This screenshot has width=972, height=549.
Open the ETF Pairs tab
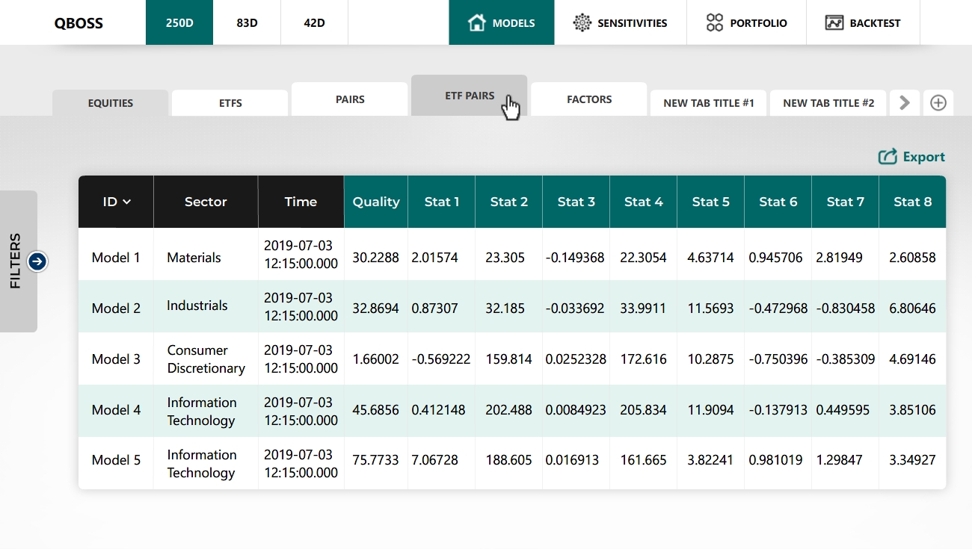pos(469,96)
